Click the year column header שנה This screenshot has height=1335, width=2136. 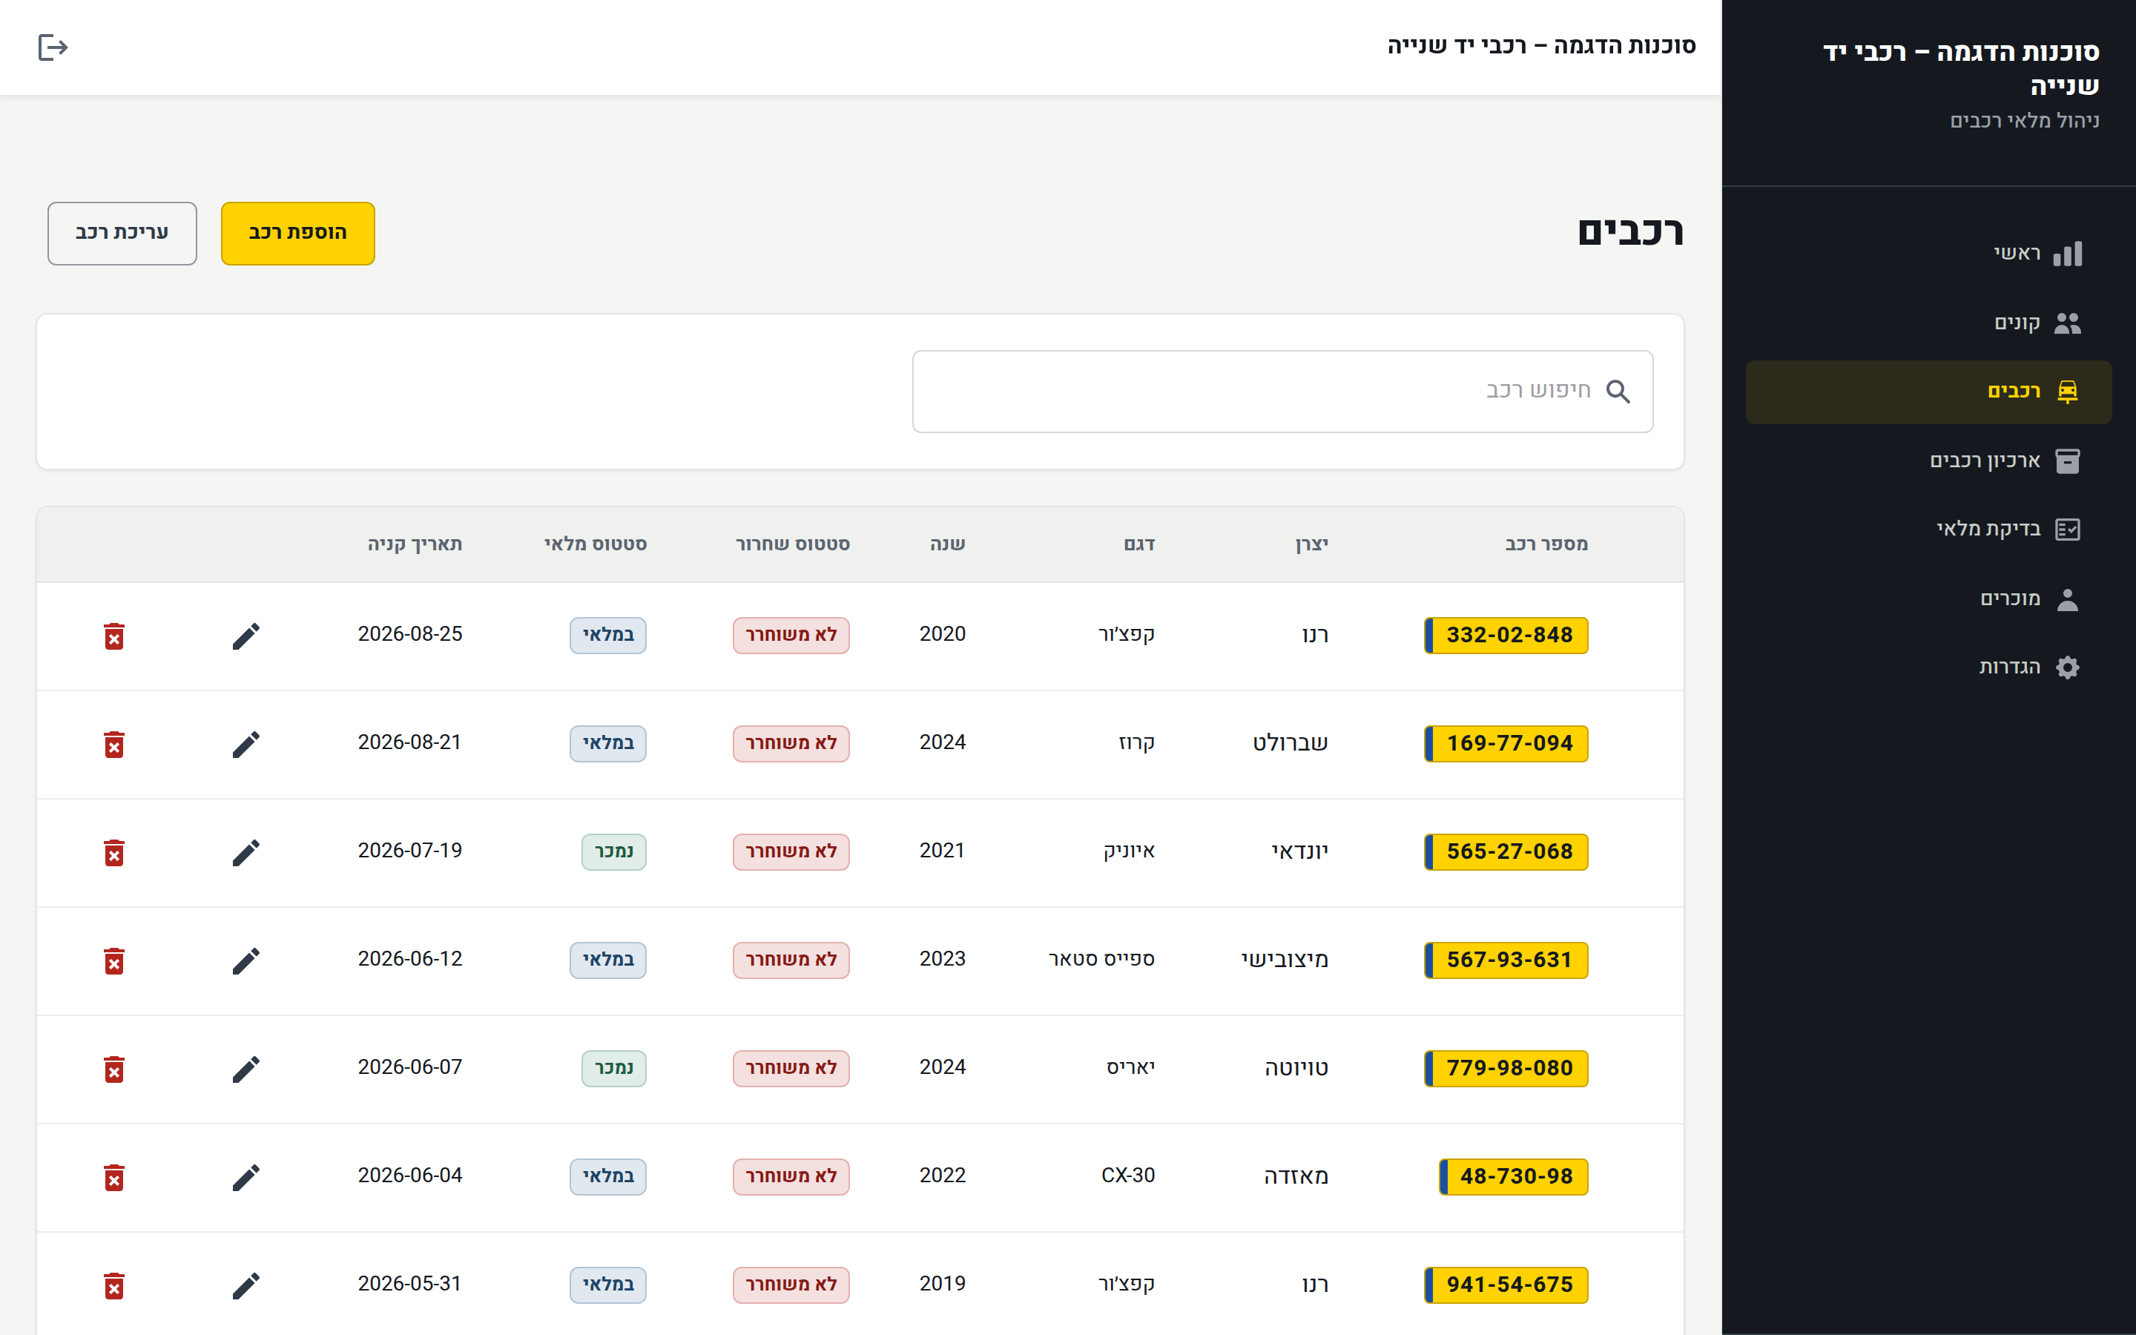point(947,544)
